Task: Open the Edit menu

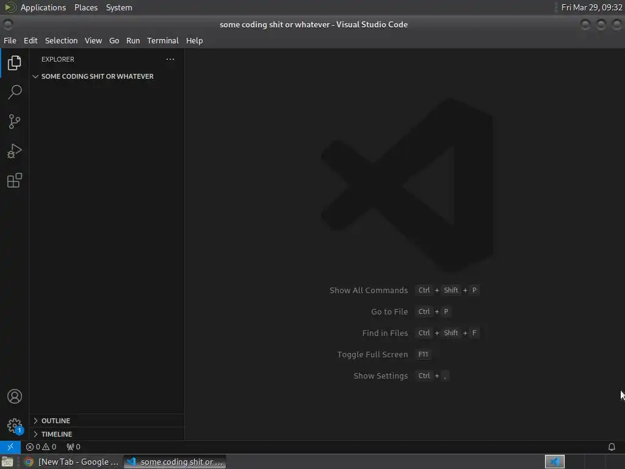Action: click(x=31, y=41)
